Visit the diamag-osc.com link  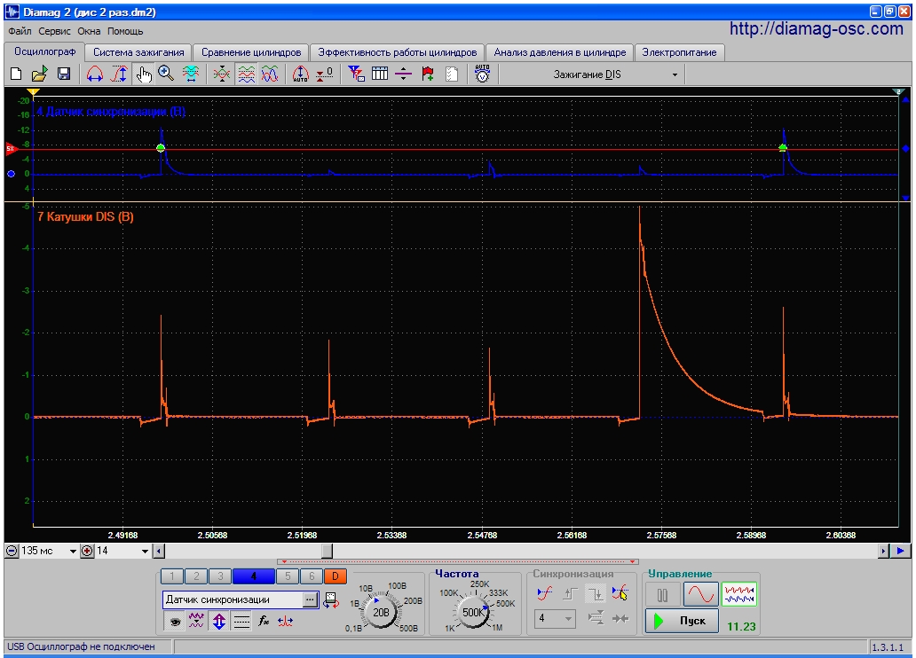tap(816, 28)
